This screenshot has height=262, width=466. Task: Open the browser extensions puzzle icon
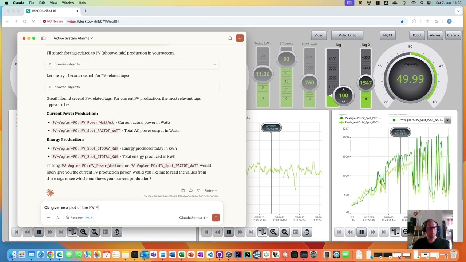[414, 21]
